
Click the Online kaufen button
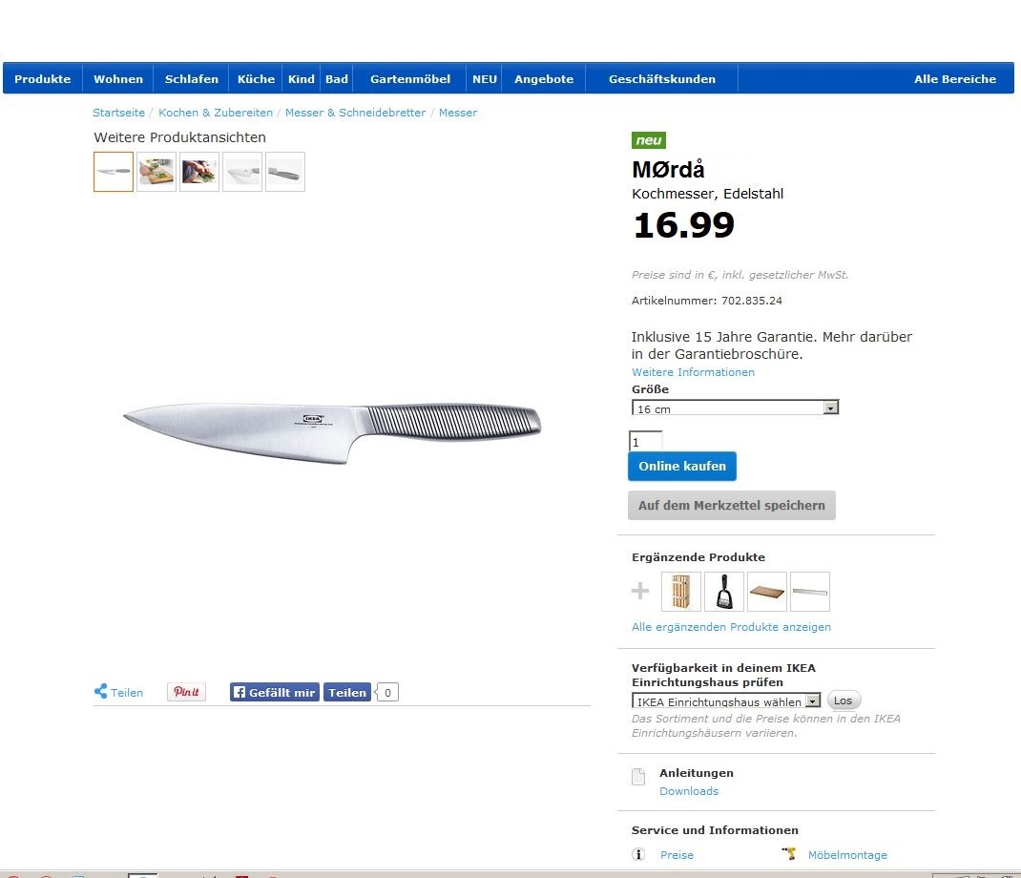click(681, 467)
